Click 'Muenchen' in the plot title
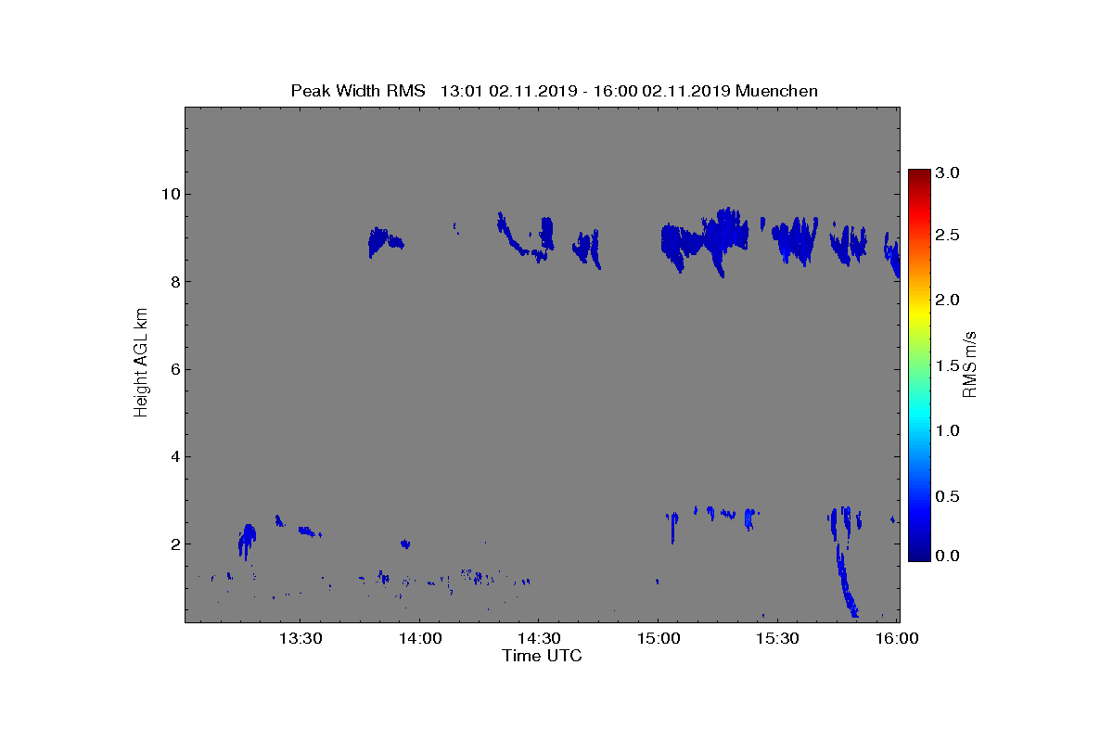Screen dimensions: 1113x742 click(777, 90)
